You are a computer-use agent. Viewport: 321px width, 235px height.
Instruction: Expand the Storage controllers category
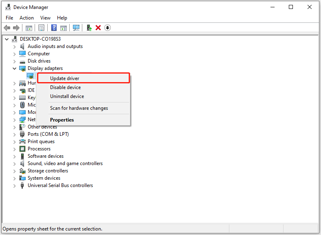14,171
